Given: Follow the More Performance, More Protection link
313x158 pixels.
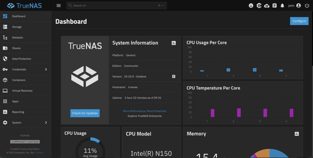Looking at the screenshot, I should click(145, 111).
